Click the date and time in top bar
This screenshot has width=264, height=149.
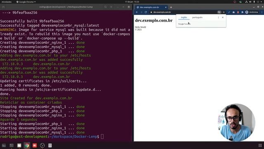pyautogui.click(x=132, y=2)
